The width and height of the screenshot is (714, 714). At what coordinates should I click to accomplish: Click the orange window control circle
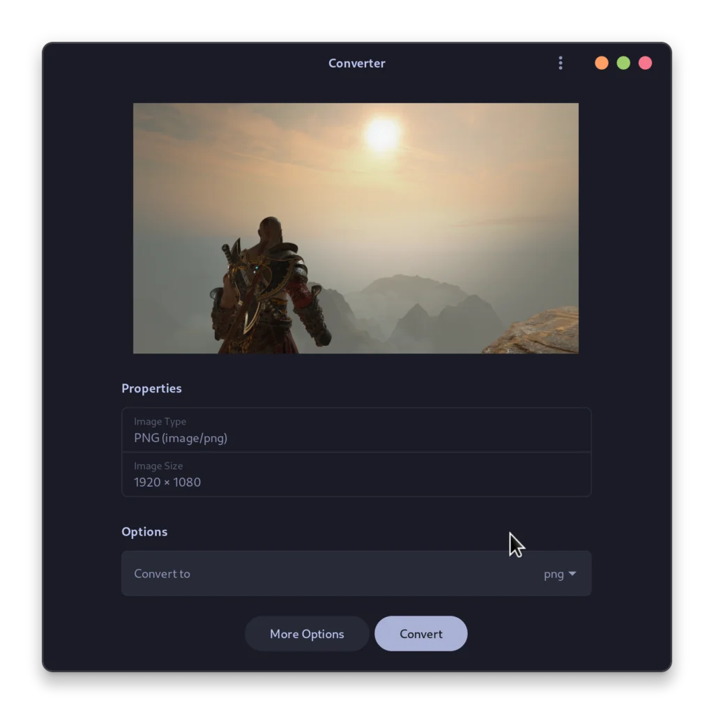[601, 63]
